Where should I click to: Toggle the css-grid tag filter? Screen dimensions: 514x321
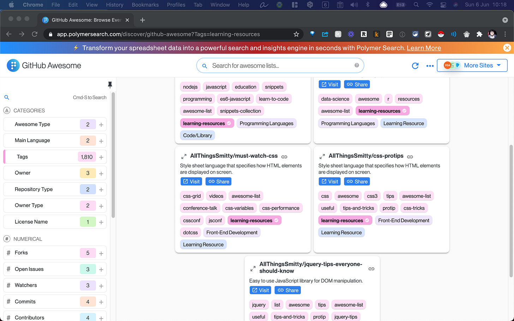click(192, 196)
